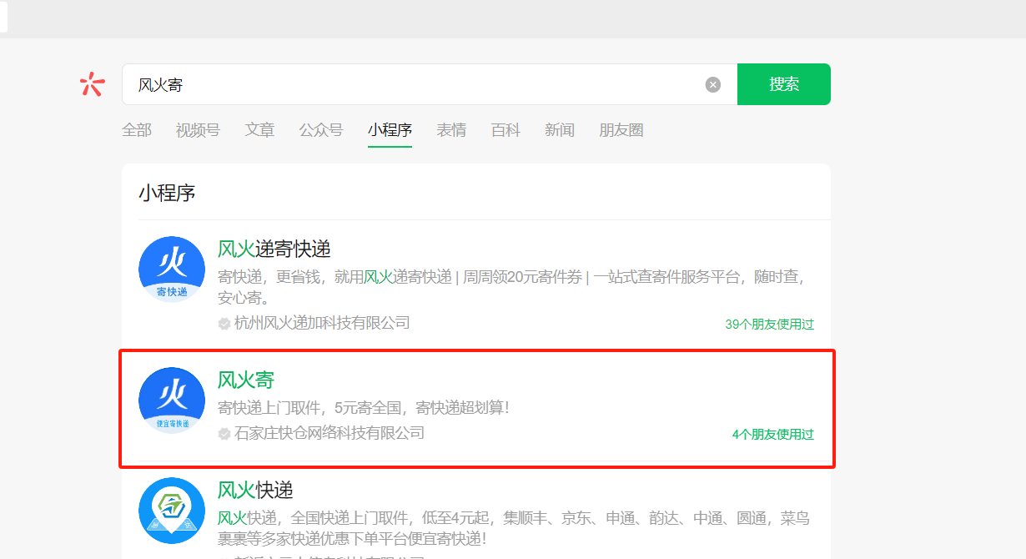The image size is (1026, 559).
Task: Open the 文章 tab
Action: tap(259, 130)
